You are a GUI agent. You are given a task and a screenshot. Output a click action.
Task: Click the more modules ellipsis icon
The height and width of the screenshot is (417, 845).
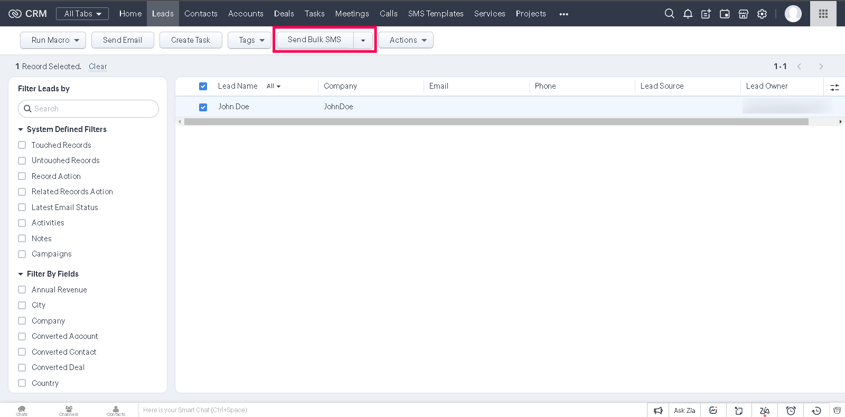click(564, 14)
